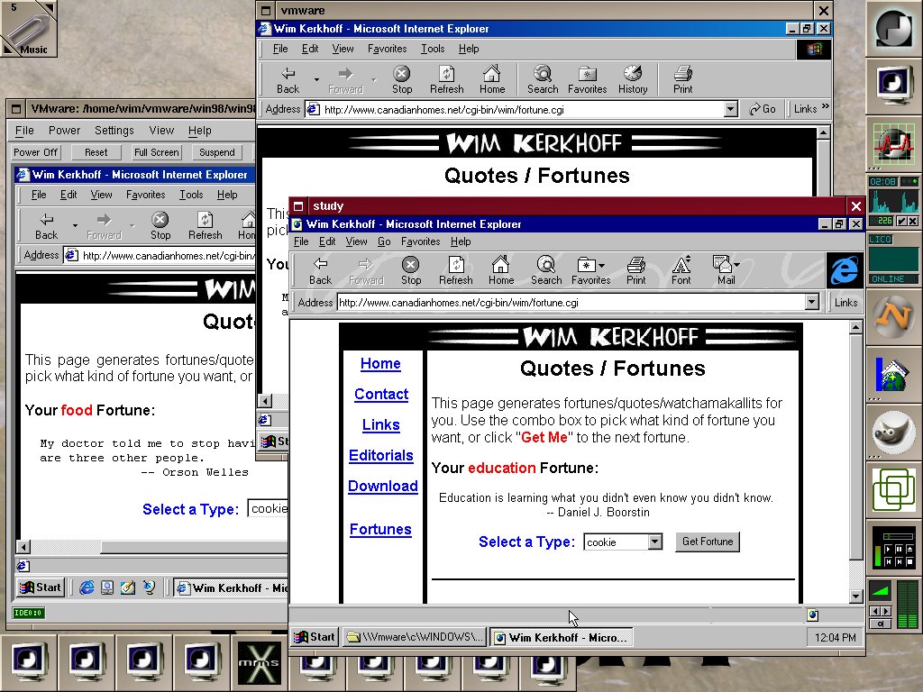Click the Suspend button in VMware

217,152
